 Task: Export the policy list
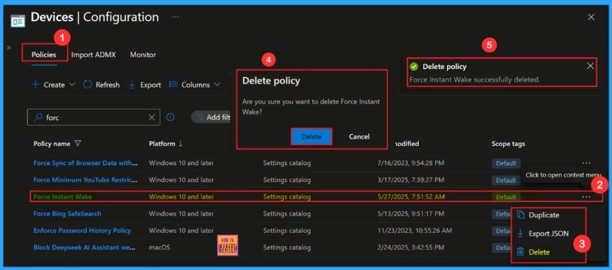point(145,85)
